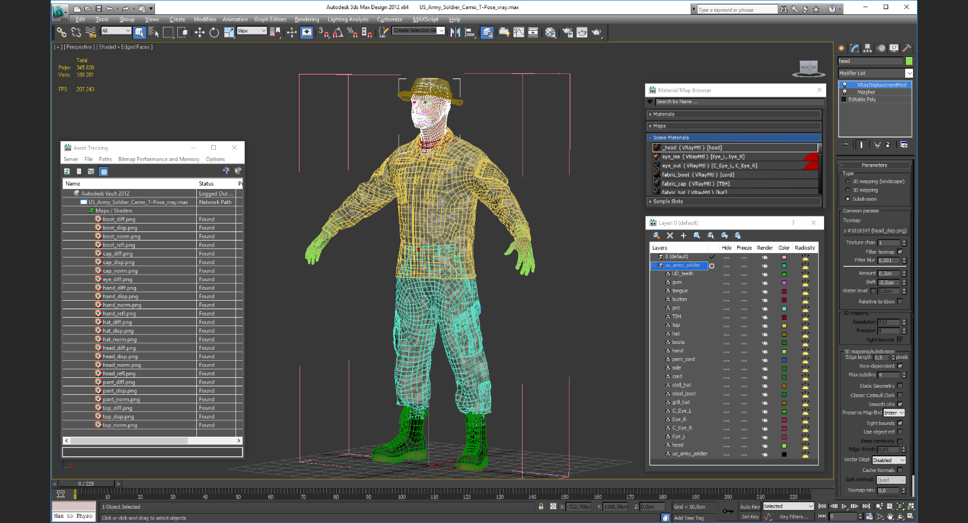This screenshot has height=523, width=968.
Task: Open the MAXScript menu
Action: point(425,20)
